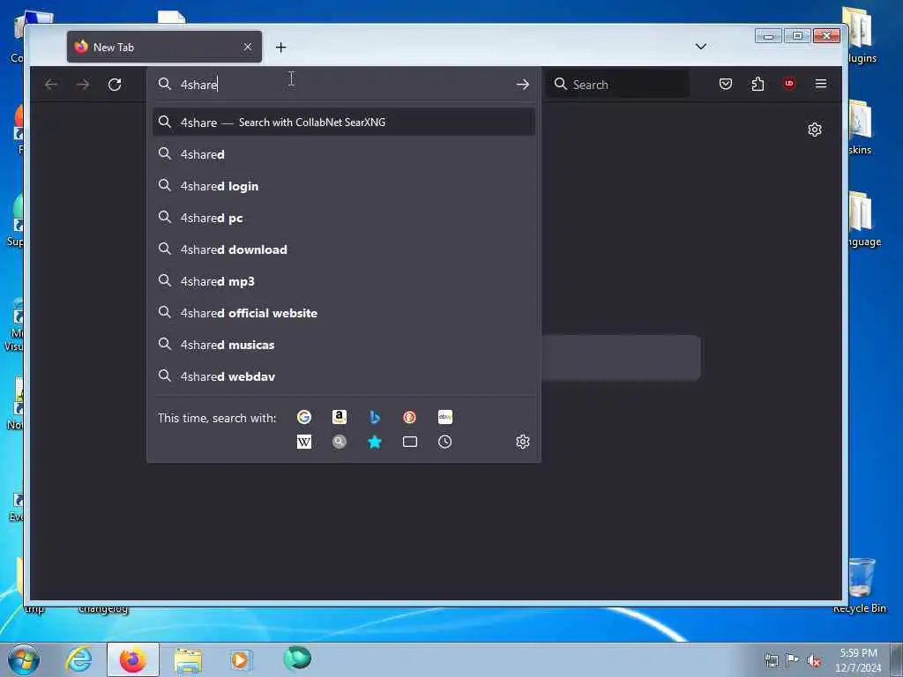Choose the '4shared download' suggestion
Image resolution: width=903 pixels, height=677 pixels.
tap(344, 249)
